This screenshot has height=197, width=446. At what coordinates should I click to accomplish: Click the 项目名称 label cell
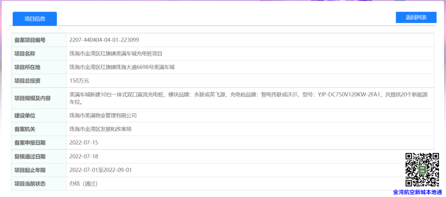(39, 54)
